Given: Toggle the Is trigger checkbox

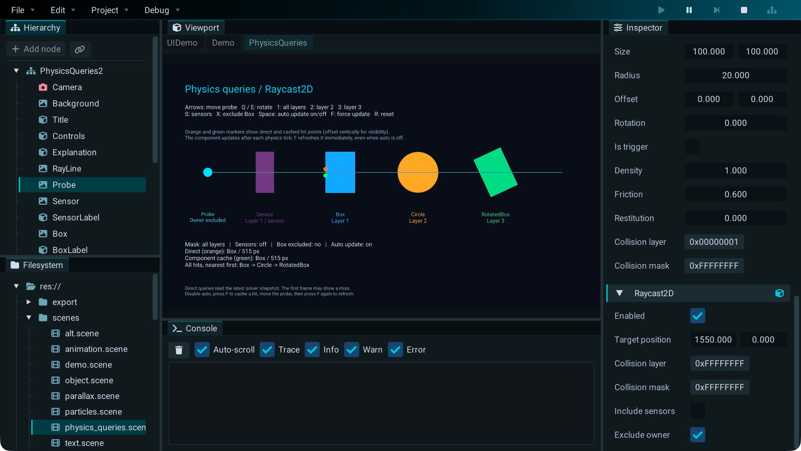Looking at the screenshot, I should (x=692, y=147).
